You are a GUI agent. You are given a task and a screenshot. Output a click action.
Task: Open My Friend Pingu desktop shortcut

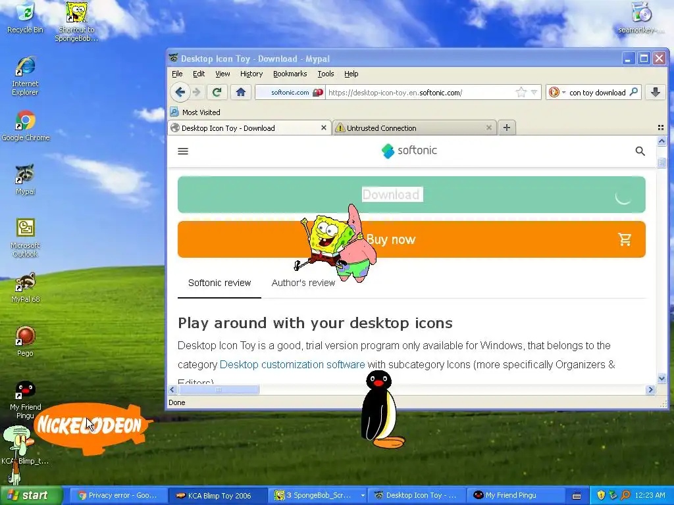click(26, 399)
